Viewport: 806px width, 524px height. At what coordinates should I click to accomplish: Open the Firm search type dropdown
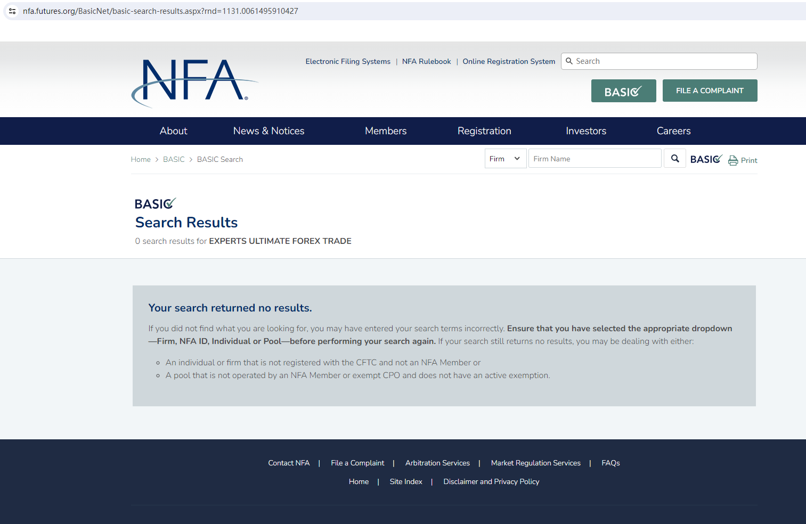[506, 159]
